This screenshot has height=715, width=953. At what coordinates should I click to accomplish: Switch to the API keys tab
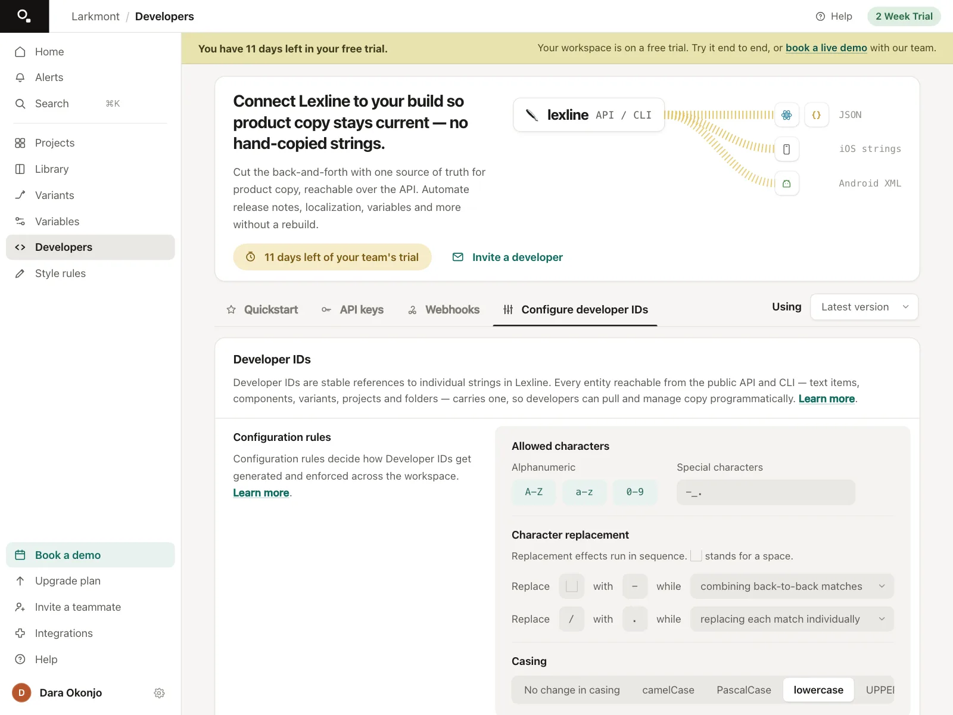353,310
